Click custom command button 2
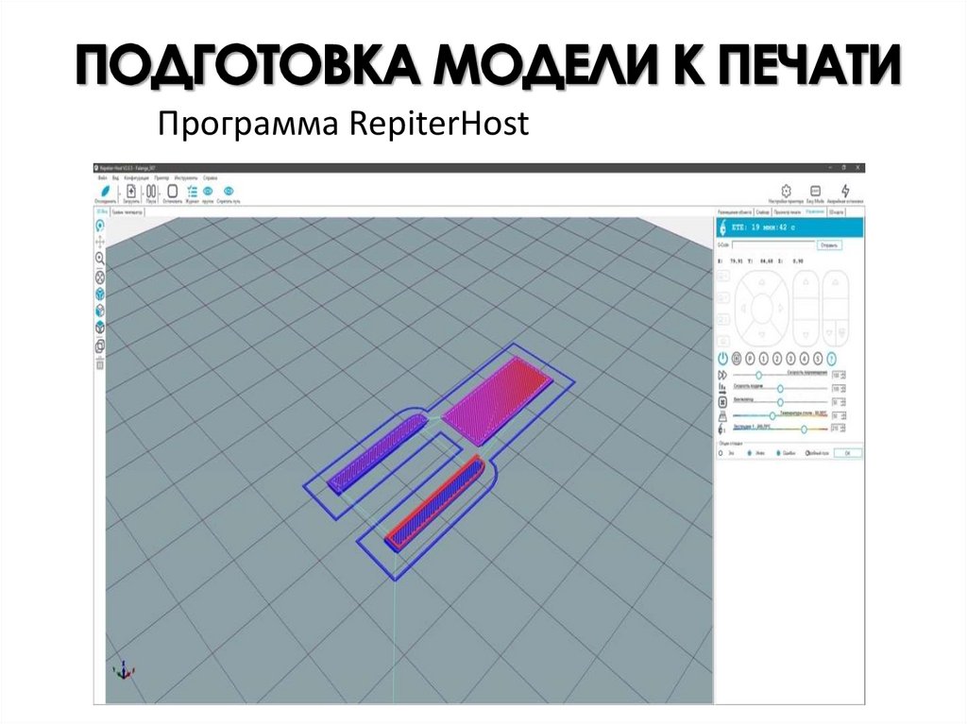967x724 pixels. click(777, 359)
